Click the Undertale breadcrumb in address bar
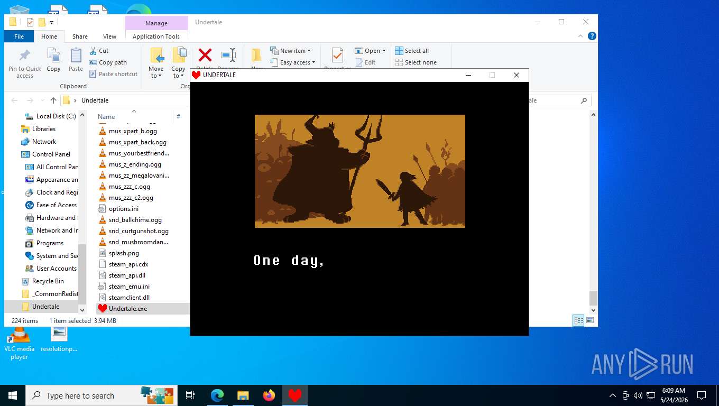The image size is (719, 406). 95,100
